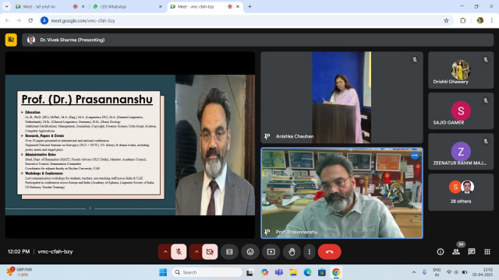
Task: Open File Explorer from taskbar
Action: pyautogui.click(x=293, y=272)
